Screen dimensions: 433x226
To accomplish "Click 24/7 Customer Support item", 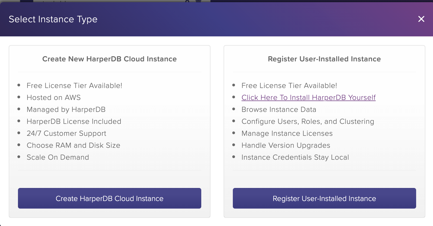I will (66, 133).
